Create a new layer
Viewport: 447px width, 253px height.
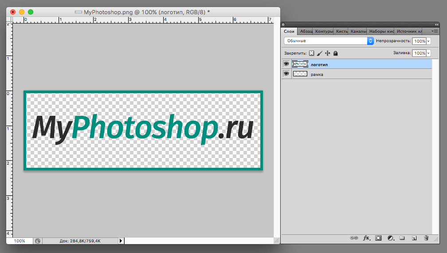(414, 238)
